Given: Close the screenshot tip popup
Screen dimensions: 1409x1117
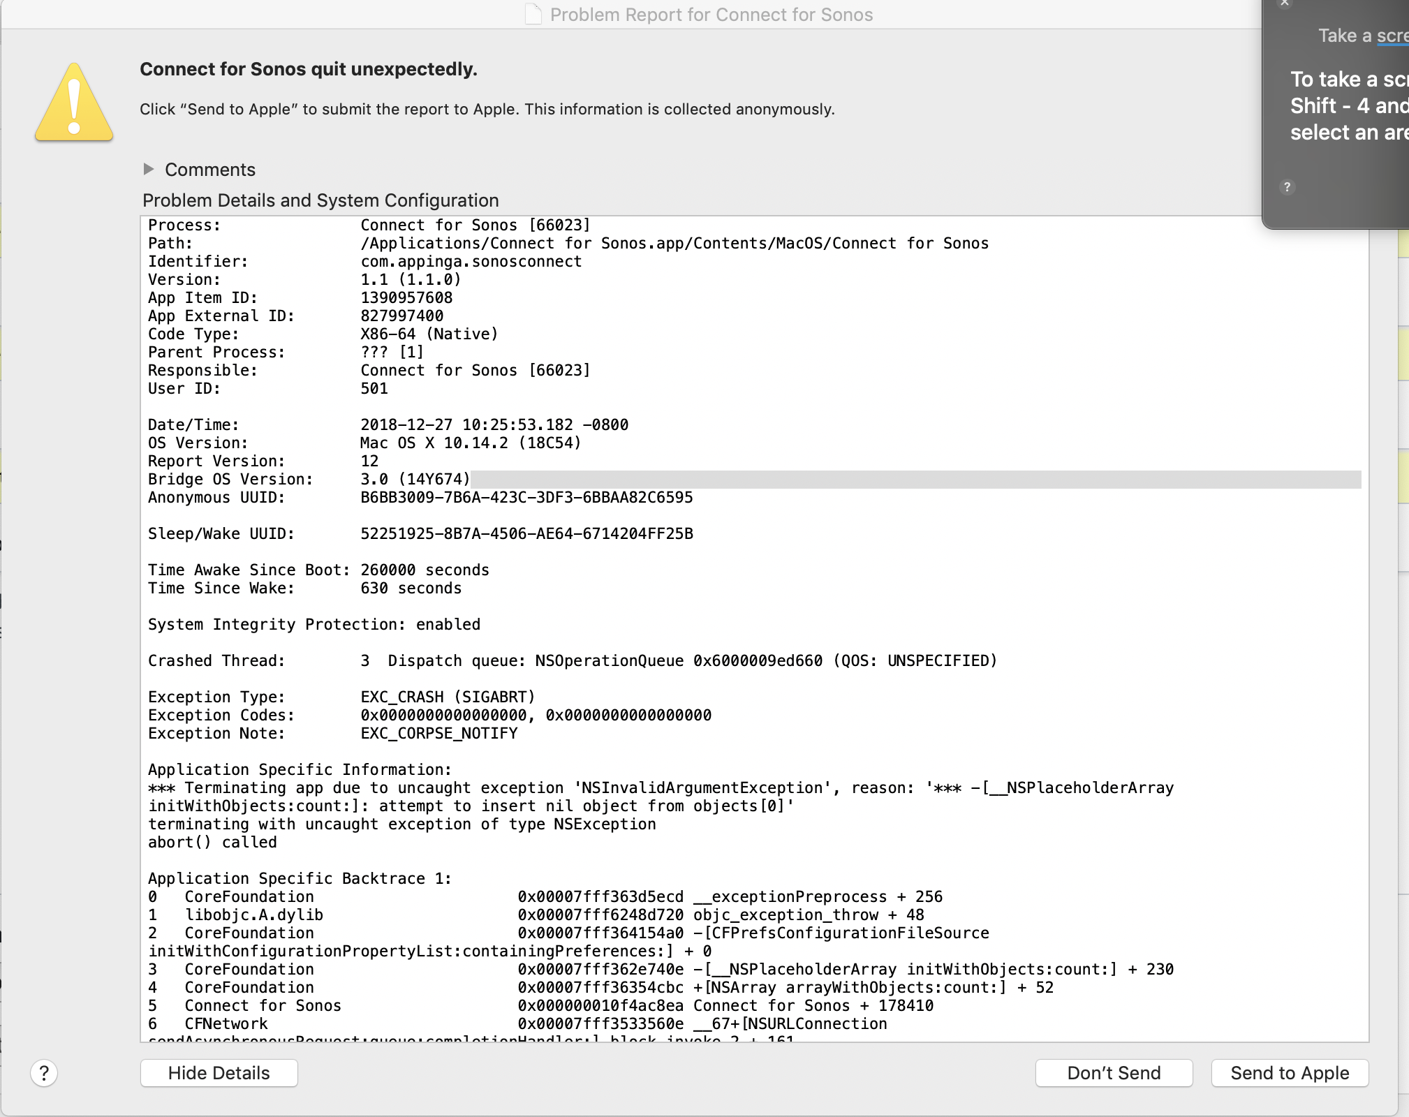Looking at the screenshot, I should click(x=1284, y=3).
